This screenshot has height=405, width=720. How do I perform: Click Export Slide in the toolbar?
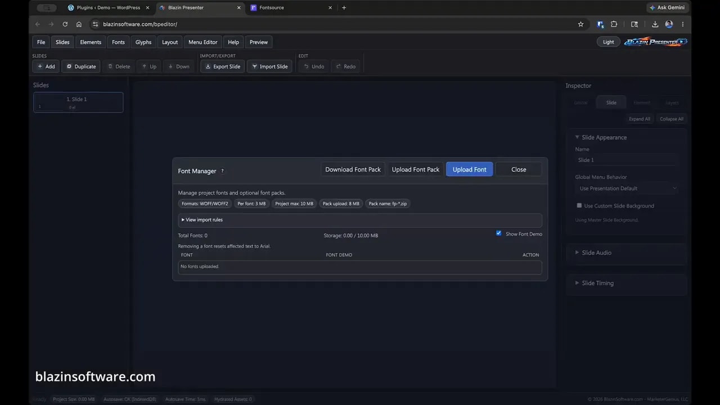click(x=223, y=66)
